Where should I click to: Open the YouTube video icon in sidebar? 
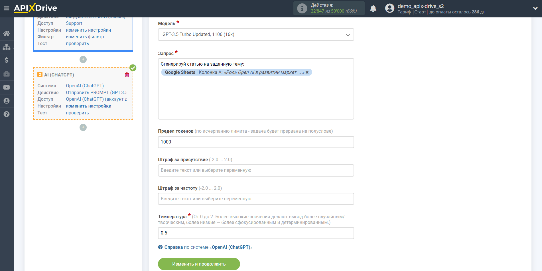7,87
